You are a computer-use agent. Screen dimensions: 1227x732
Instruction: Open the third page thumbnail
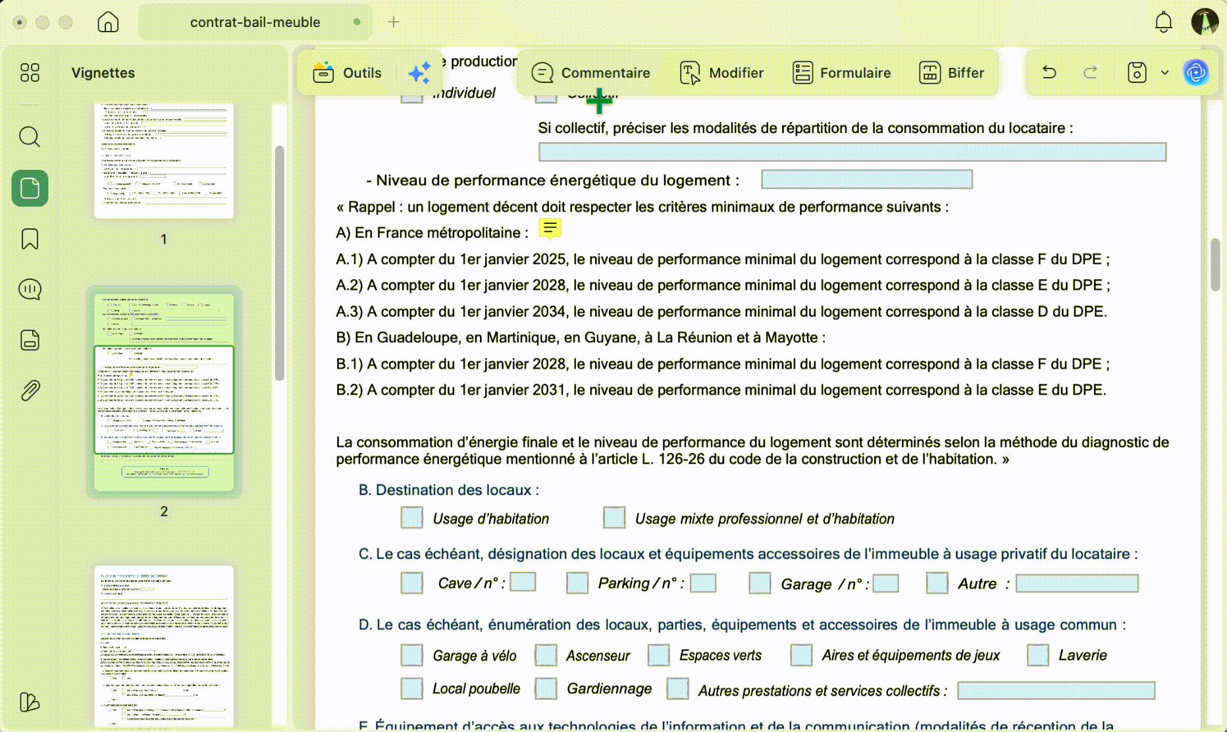click(164, 646)
